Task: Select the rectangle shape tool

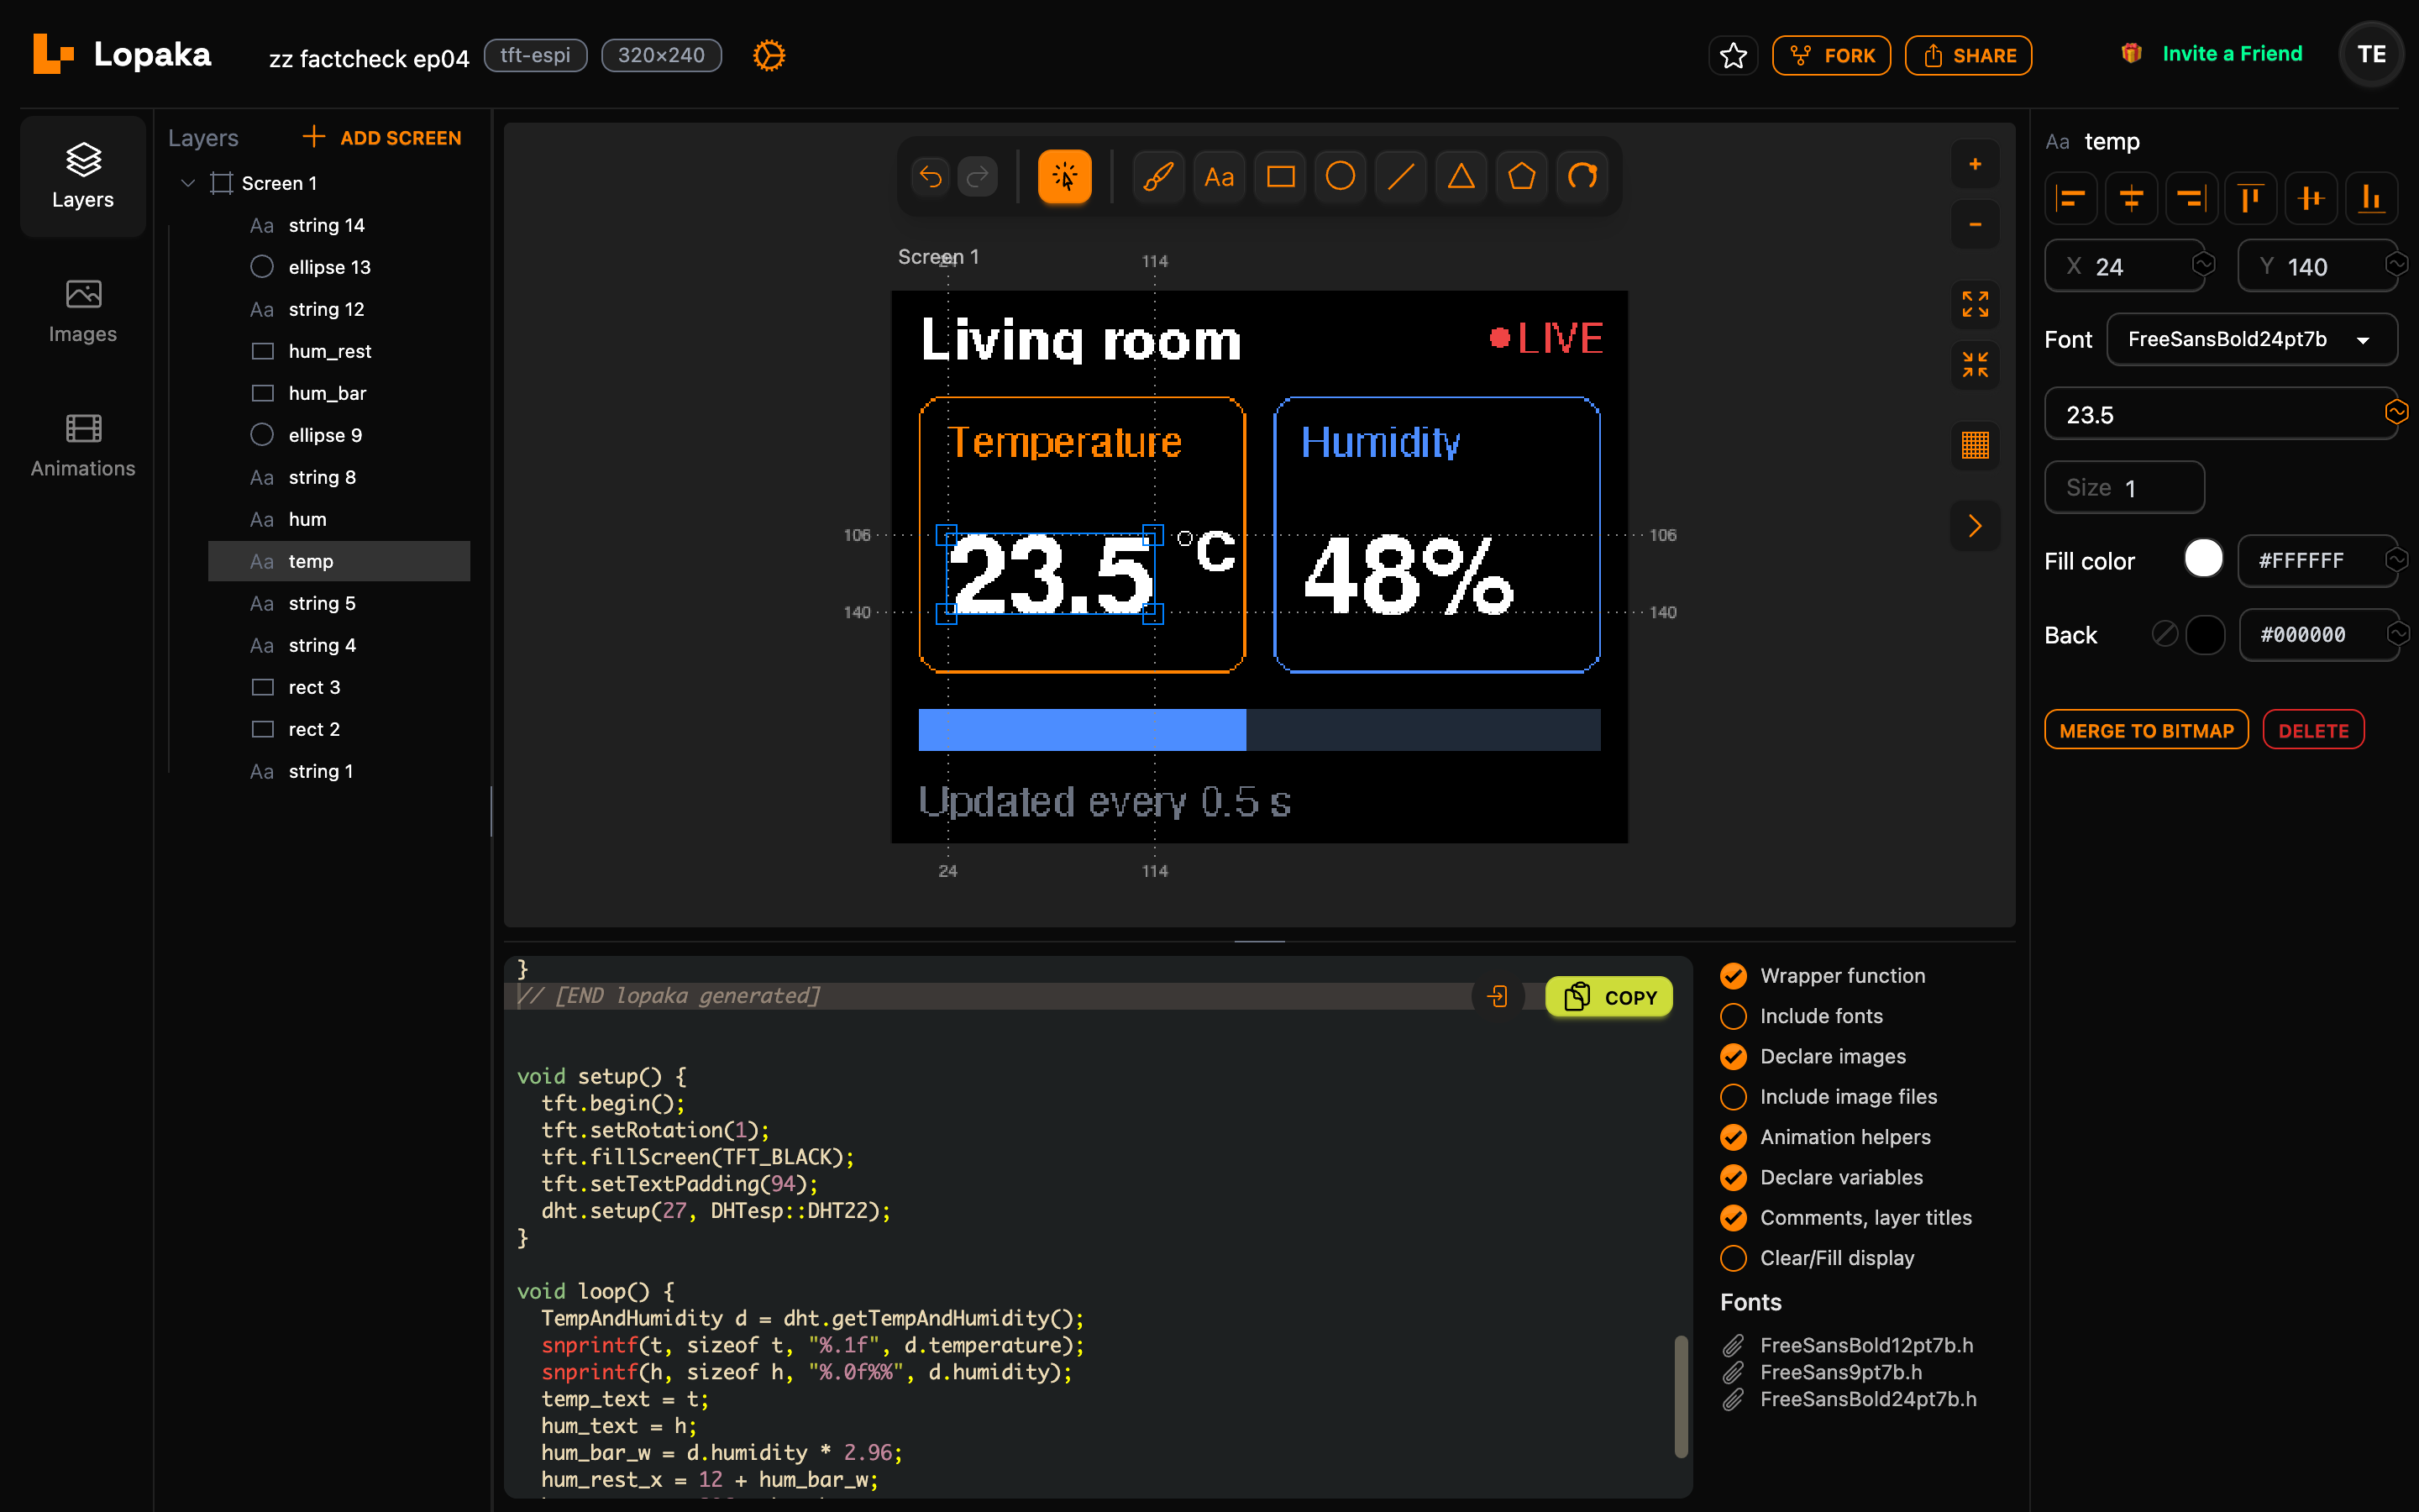Action: pyautogui.click(x=1280, y=177)
